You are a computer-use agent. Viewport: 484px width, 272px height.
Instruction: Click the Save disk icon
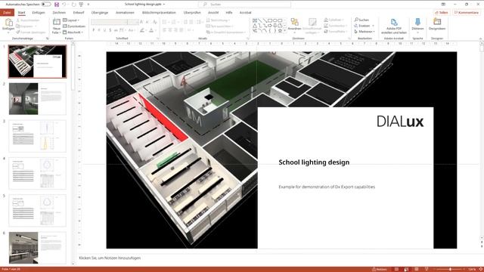[57, 5]
